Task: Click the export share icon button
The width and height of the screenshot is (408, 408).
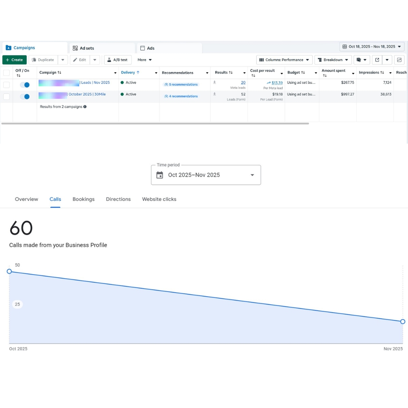Action: tap(377, 60)
